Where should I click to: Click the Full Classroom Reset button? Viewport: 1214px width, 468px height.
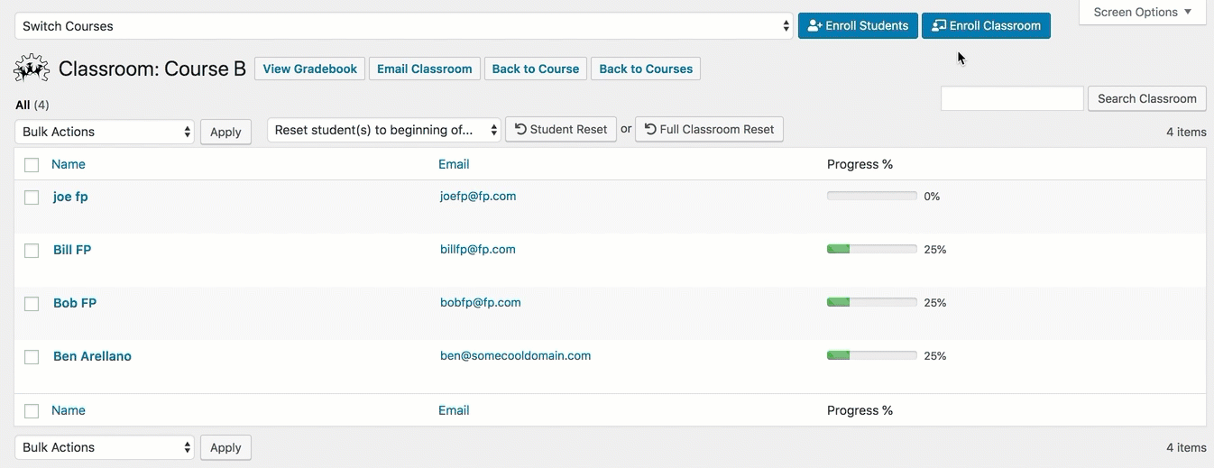coord(710,129)
